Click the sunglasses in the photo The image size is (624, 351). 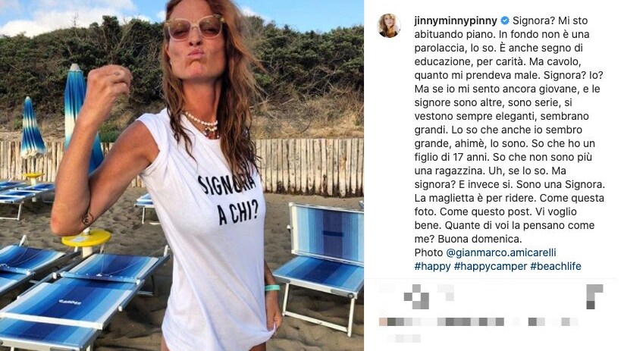pos(195,27)
